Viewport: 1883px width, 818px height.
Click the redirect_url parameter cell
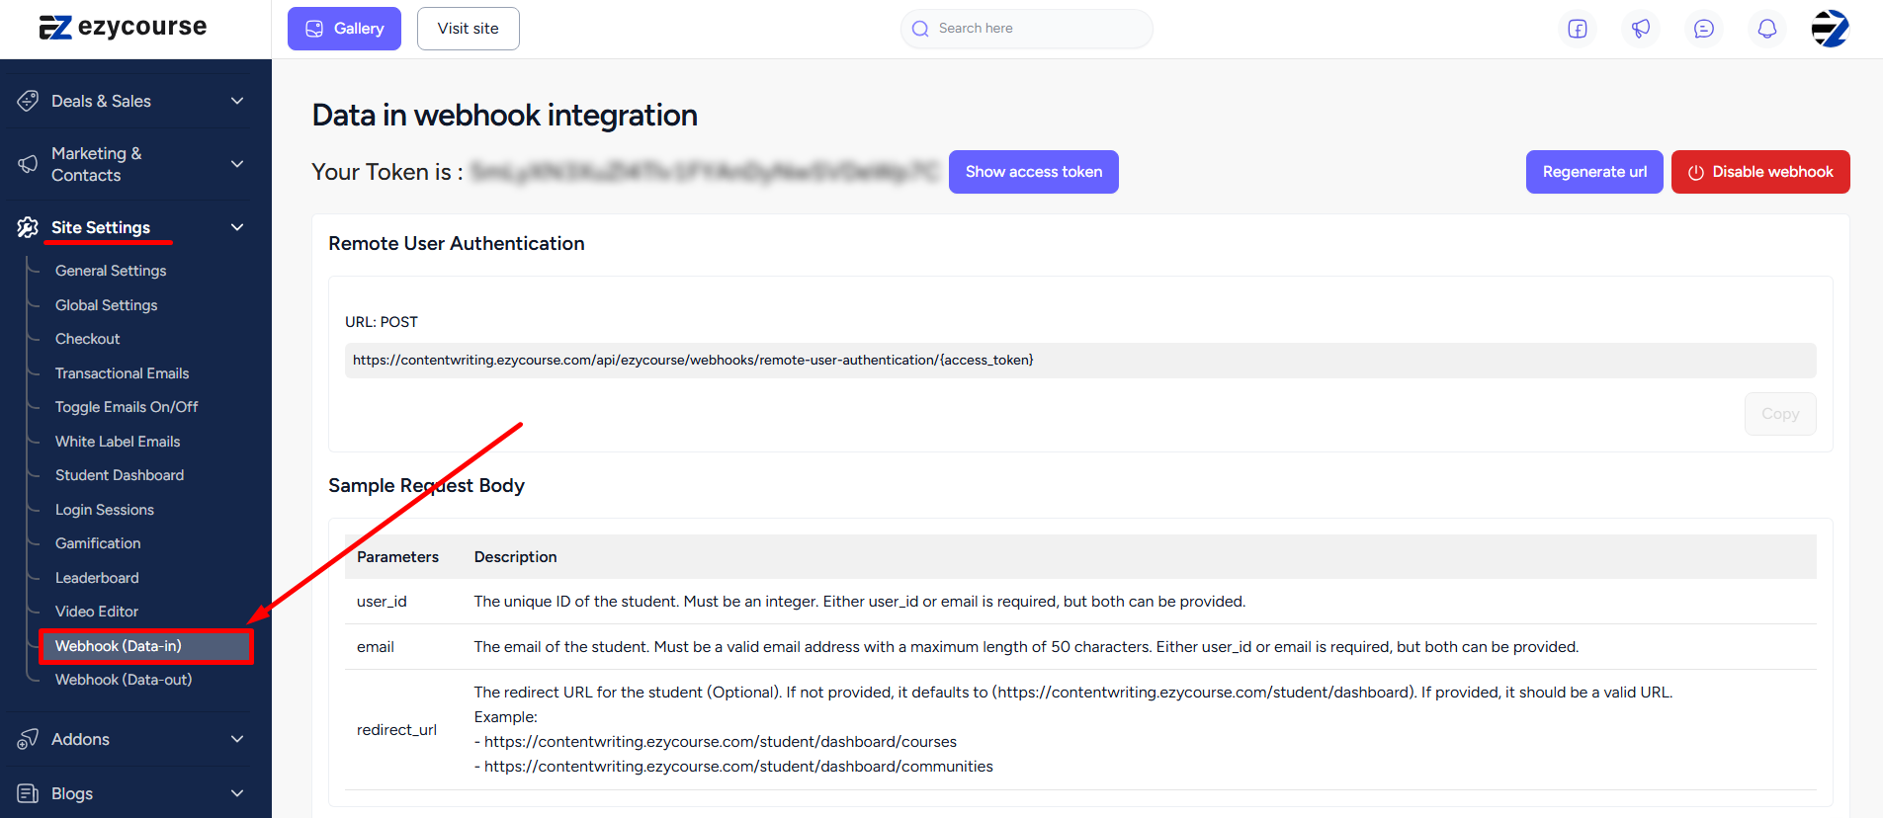click(396, 730)
